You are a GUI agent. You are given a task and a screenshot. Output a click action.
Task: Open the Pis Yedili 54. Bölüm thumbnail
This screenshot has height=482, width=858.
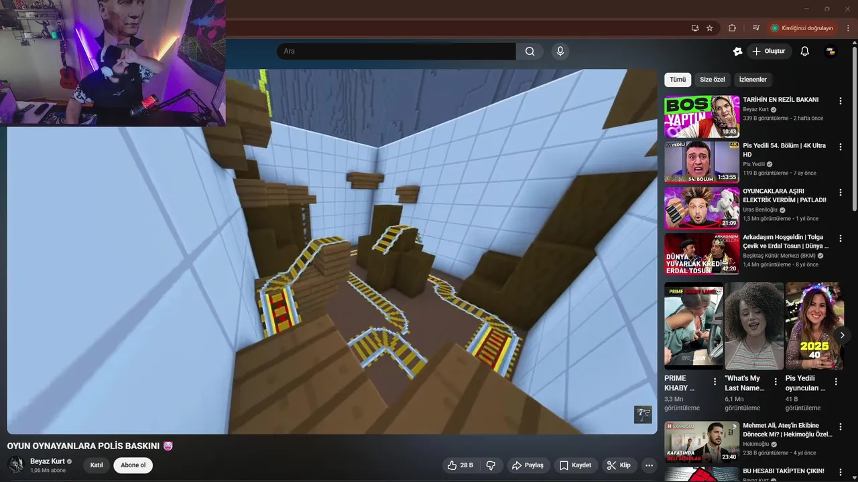(x=702, y=162)
